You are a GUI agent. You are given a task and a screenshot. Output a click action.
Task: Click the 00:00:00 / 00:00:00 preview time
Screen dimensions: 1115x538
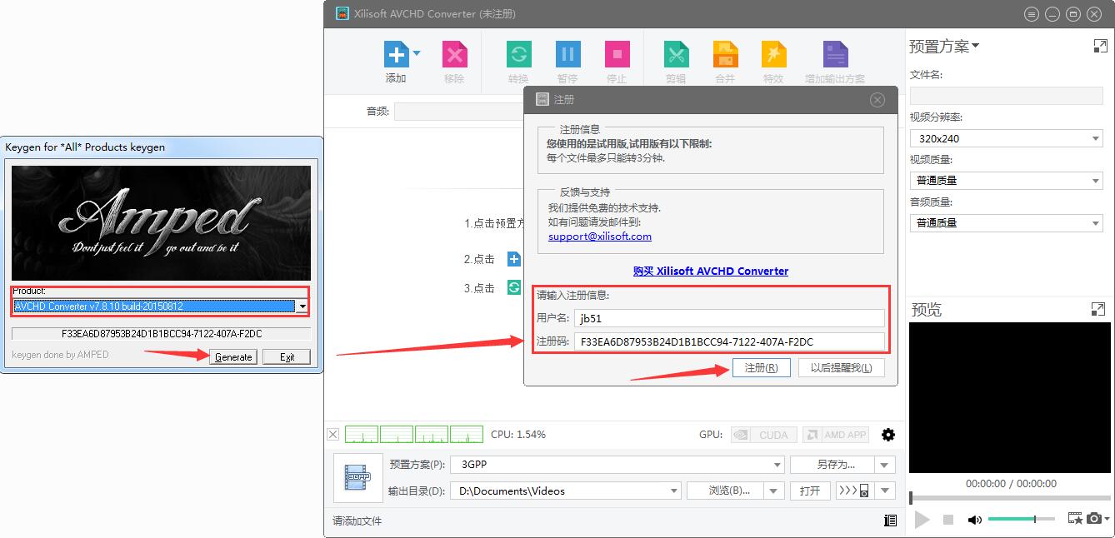pos(1011,483)
